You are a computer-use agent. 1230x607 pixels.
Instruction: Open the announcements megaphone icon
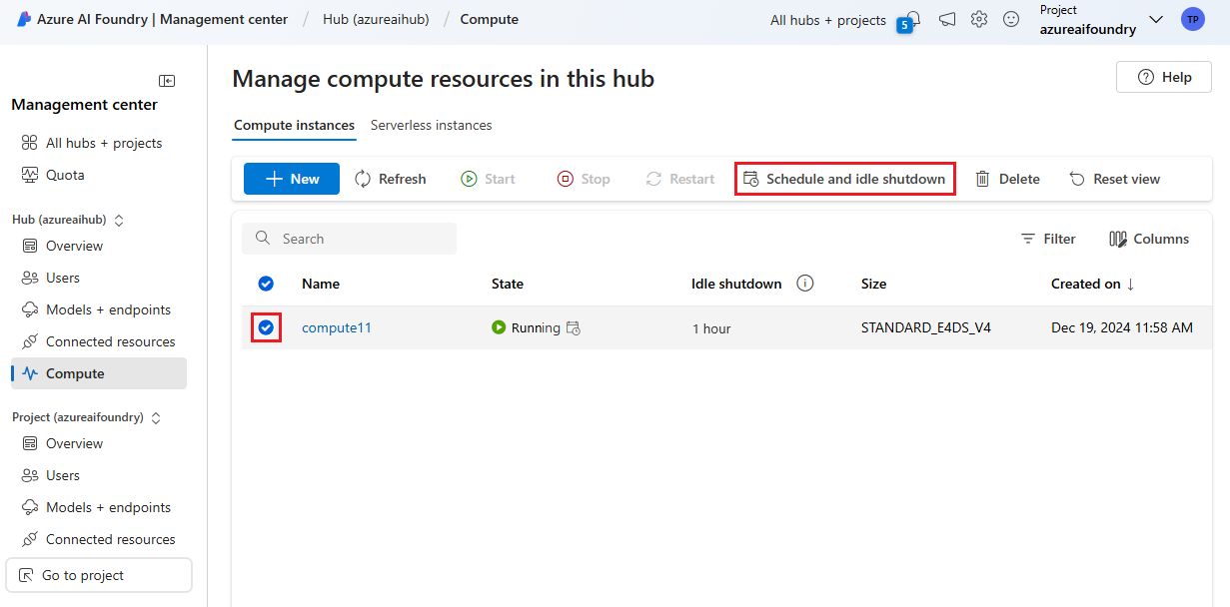(946, 19)
